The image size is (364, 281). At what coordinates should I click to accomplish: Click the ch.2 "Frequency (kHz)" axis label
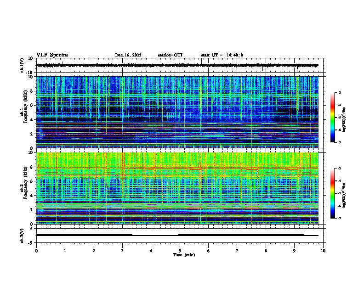(x=26, y=183)
